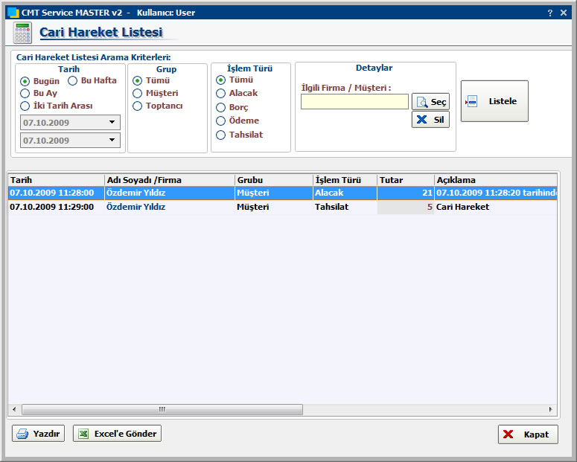
Task: Click the help question mark in title bar
Action: tap(549, 13)
